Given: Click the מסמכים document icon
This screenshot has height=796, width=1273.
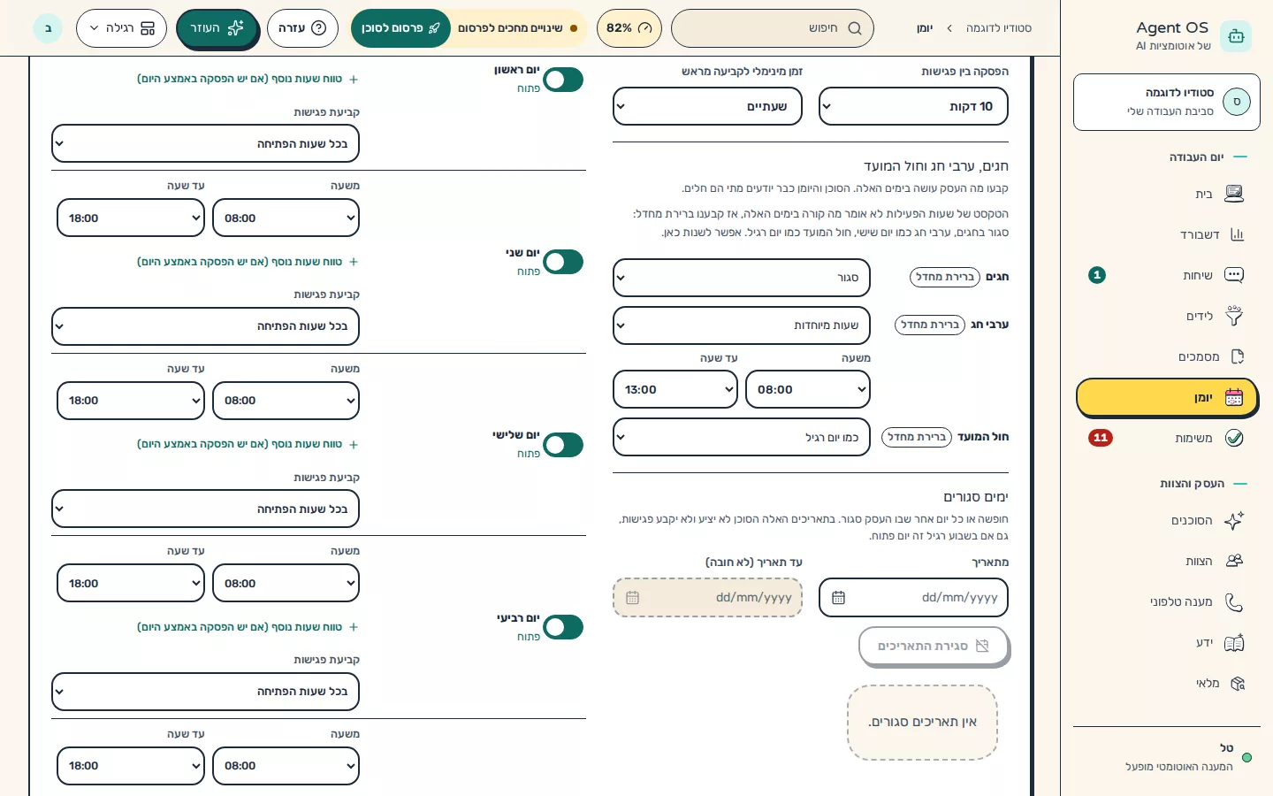Looking at the screenshot, I should click(1237, 356).
